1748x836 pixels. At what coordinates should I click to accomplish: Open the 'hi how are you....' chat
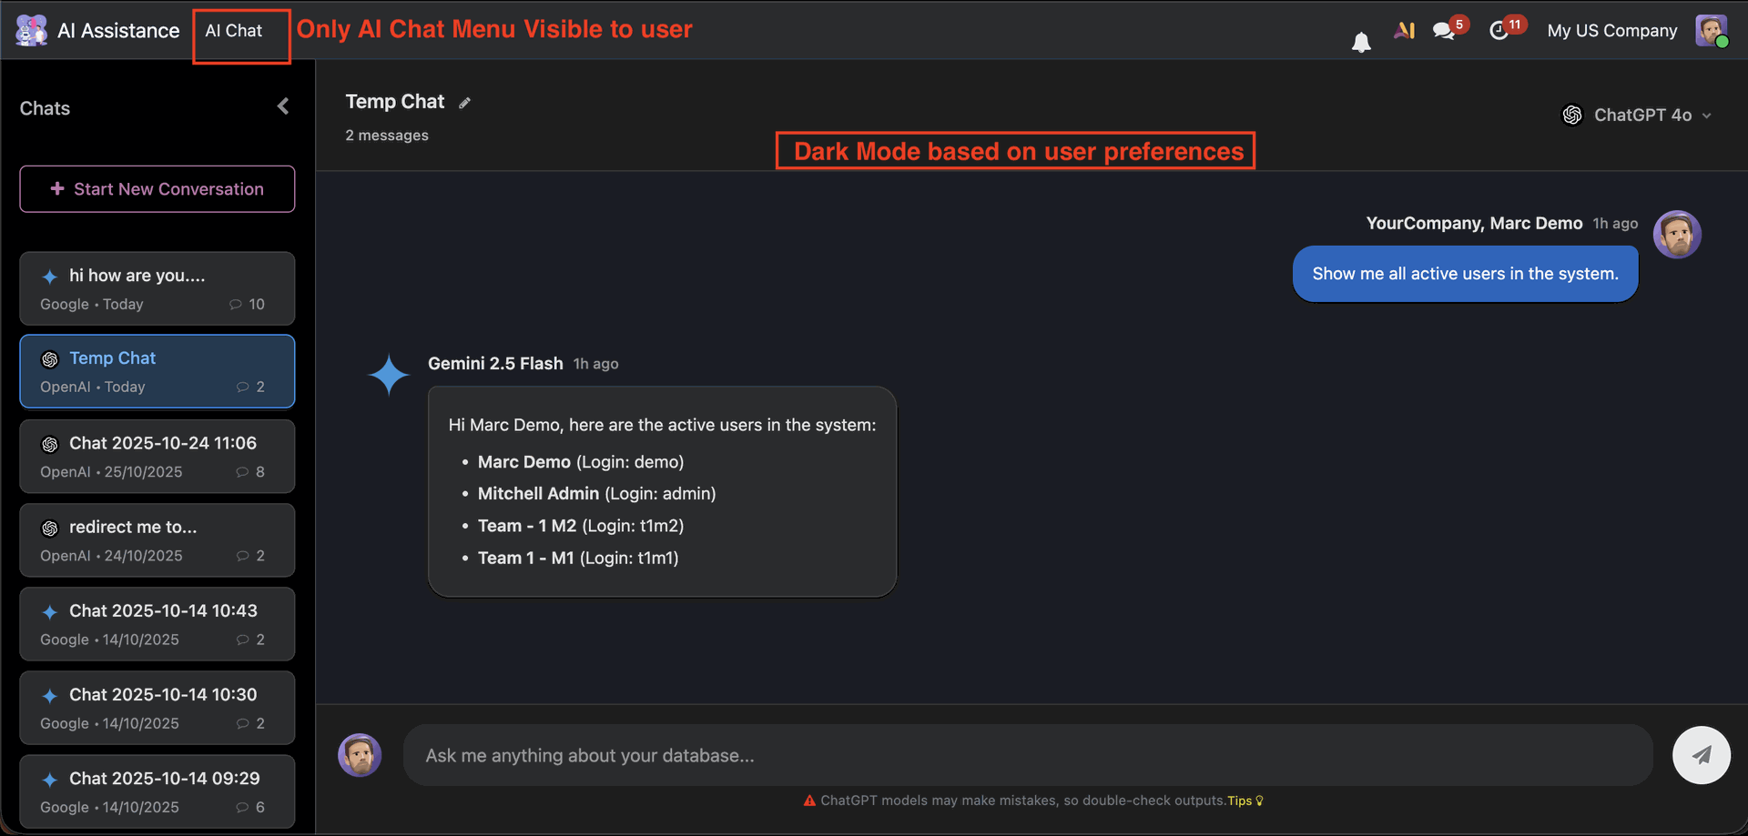click(158, 288)
